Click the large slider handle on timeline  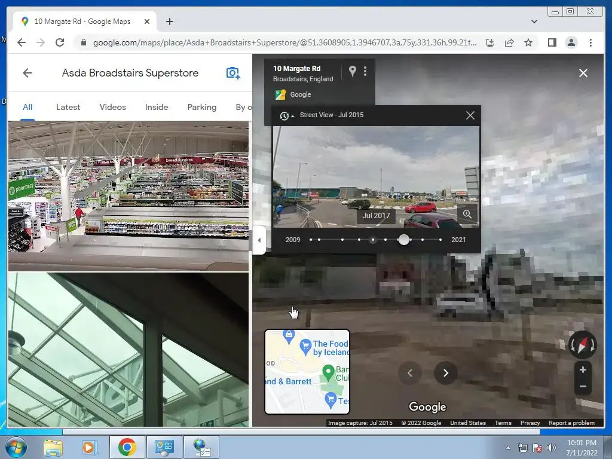coord(404,240)
